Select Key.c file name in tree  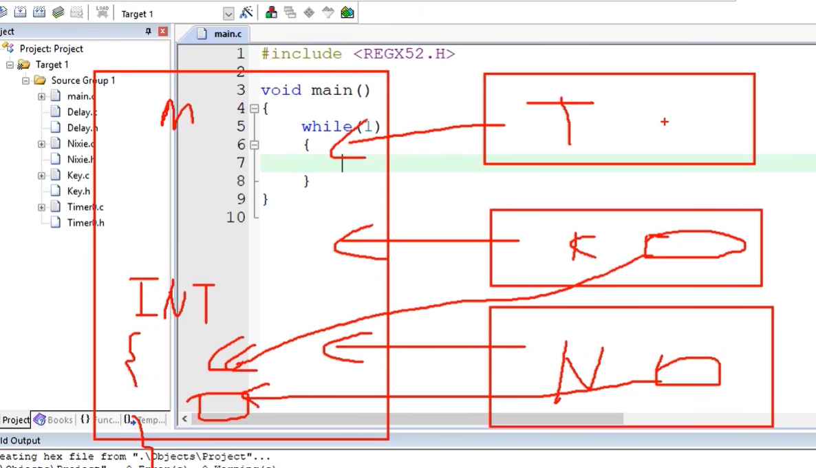(x=78, y=175)
